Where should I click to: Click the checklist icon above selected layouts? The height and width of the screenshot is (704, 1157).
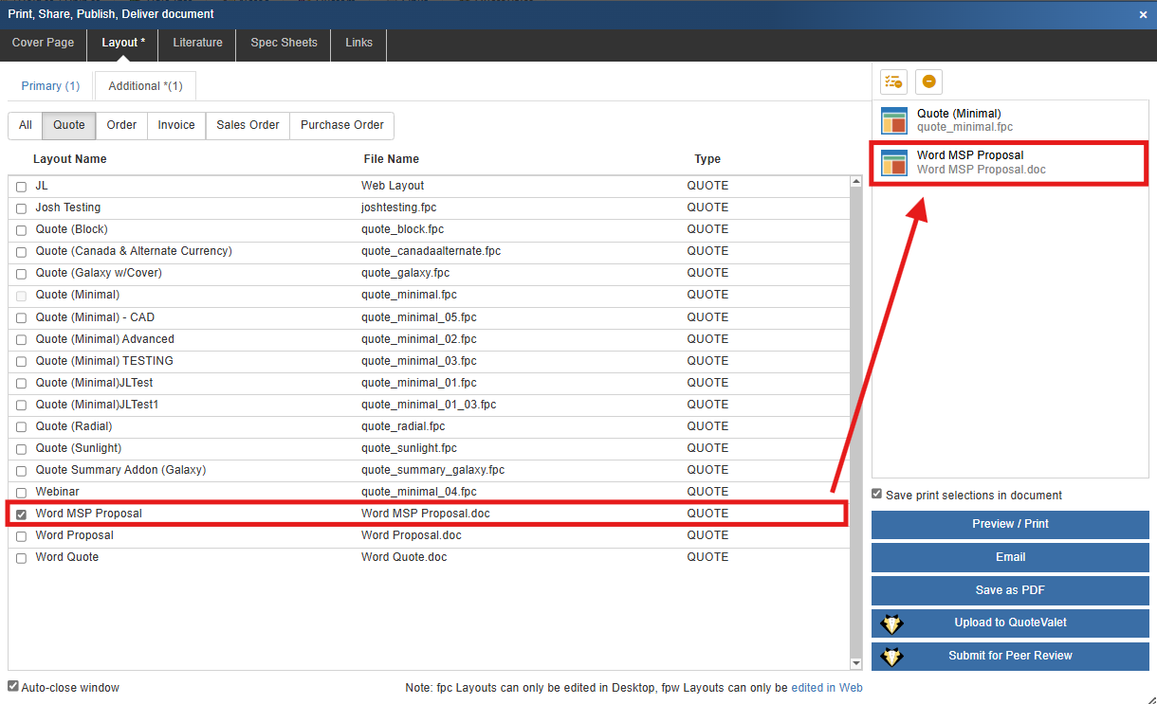(x=893, y=82)
